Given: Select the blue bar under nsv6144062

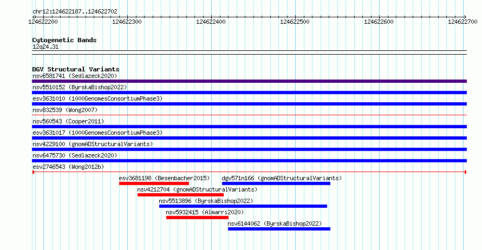Looking at the screenshot, I should [279, 229].
